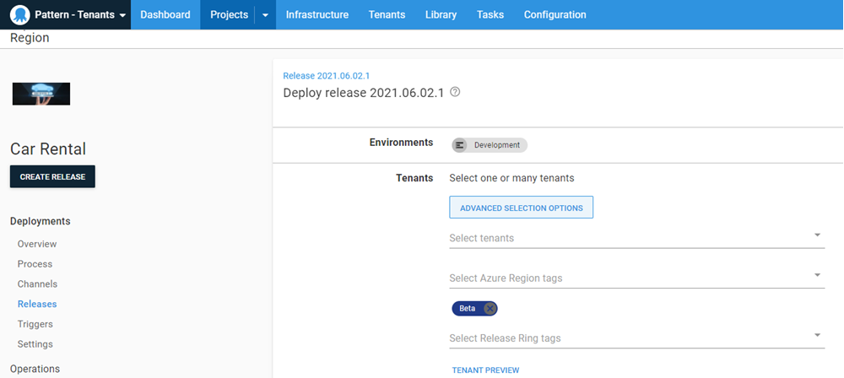Open the Select Azure Region tags dropdown
This screenshot has height=378, width=844.
pyautogui.click(x=816, y=275)
